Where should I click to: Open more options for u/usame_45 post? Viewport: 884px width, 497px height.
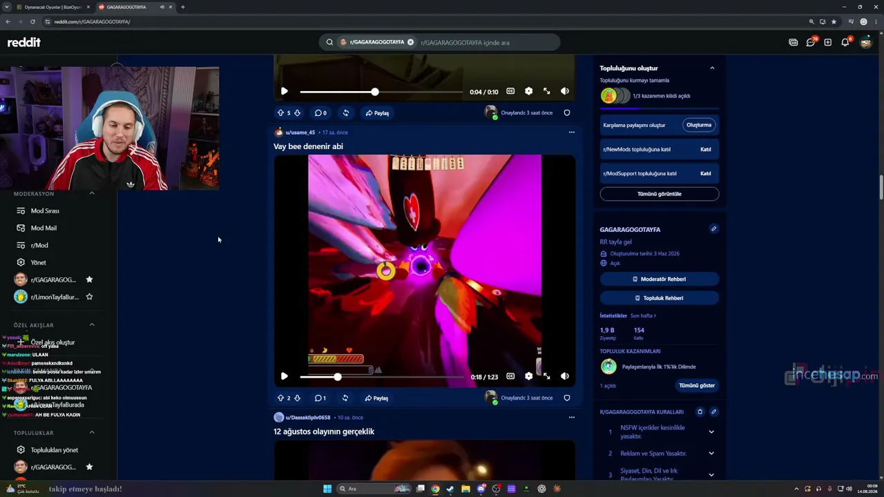coord(571,132)
